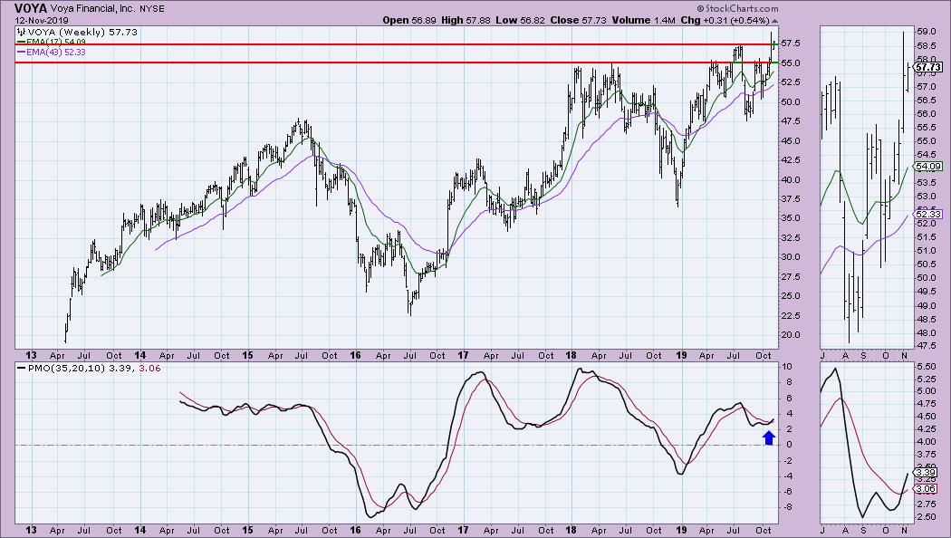Click the NYSE exchange label
Screen dimensions: 951x538
(x=151, y=9)
